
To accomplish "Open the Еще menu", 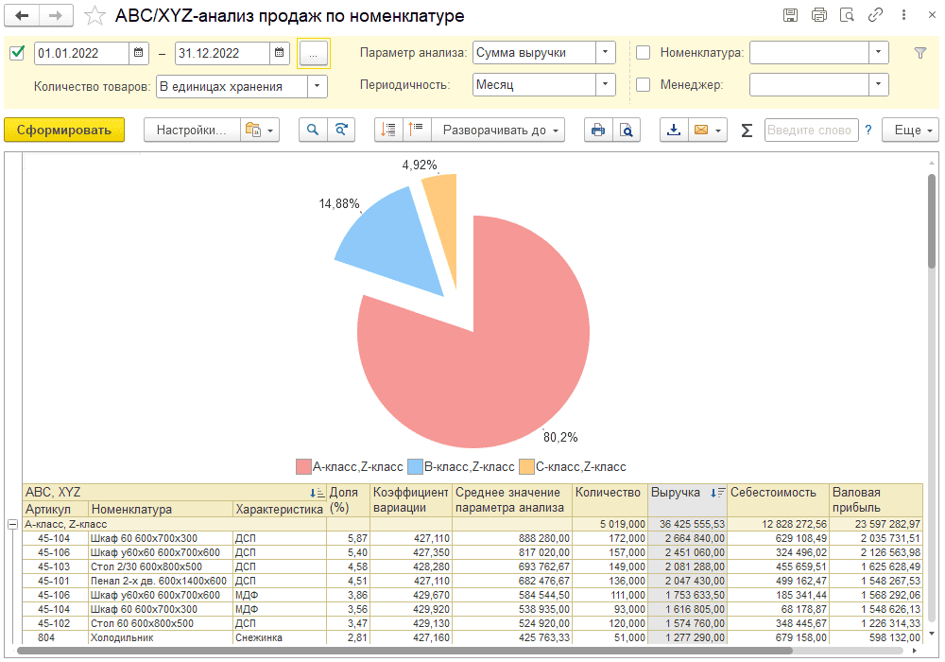I will pos(911,130).
